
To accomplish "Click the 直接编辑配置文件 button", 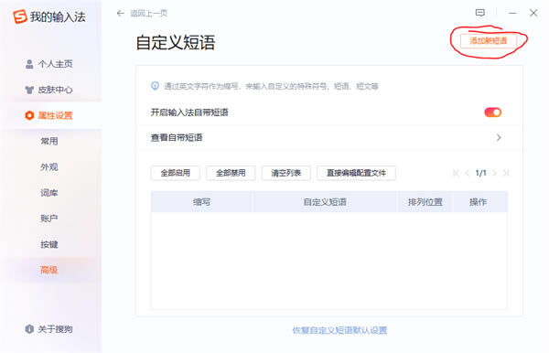I will (x=356, y=173).
